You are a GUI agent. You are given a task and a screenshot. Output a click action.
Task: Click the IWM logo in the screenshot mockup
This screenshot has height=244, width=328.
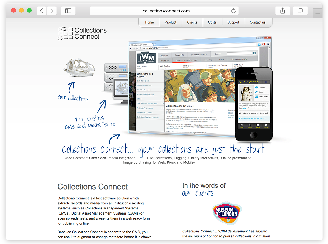pos(146,58)
